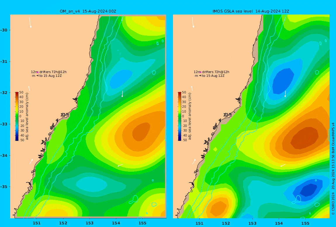Click the 152 longitude label under right map
The image size is (336, 227).
pyautogui.click(x=226, y=223)
